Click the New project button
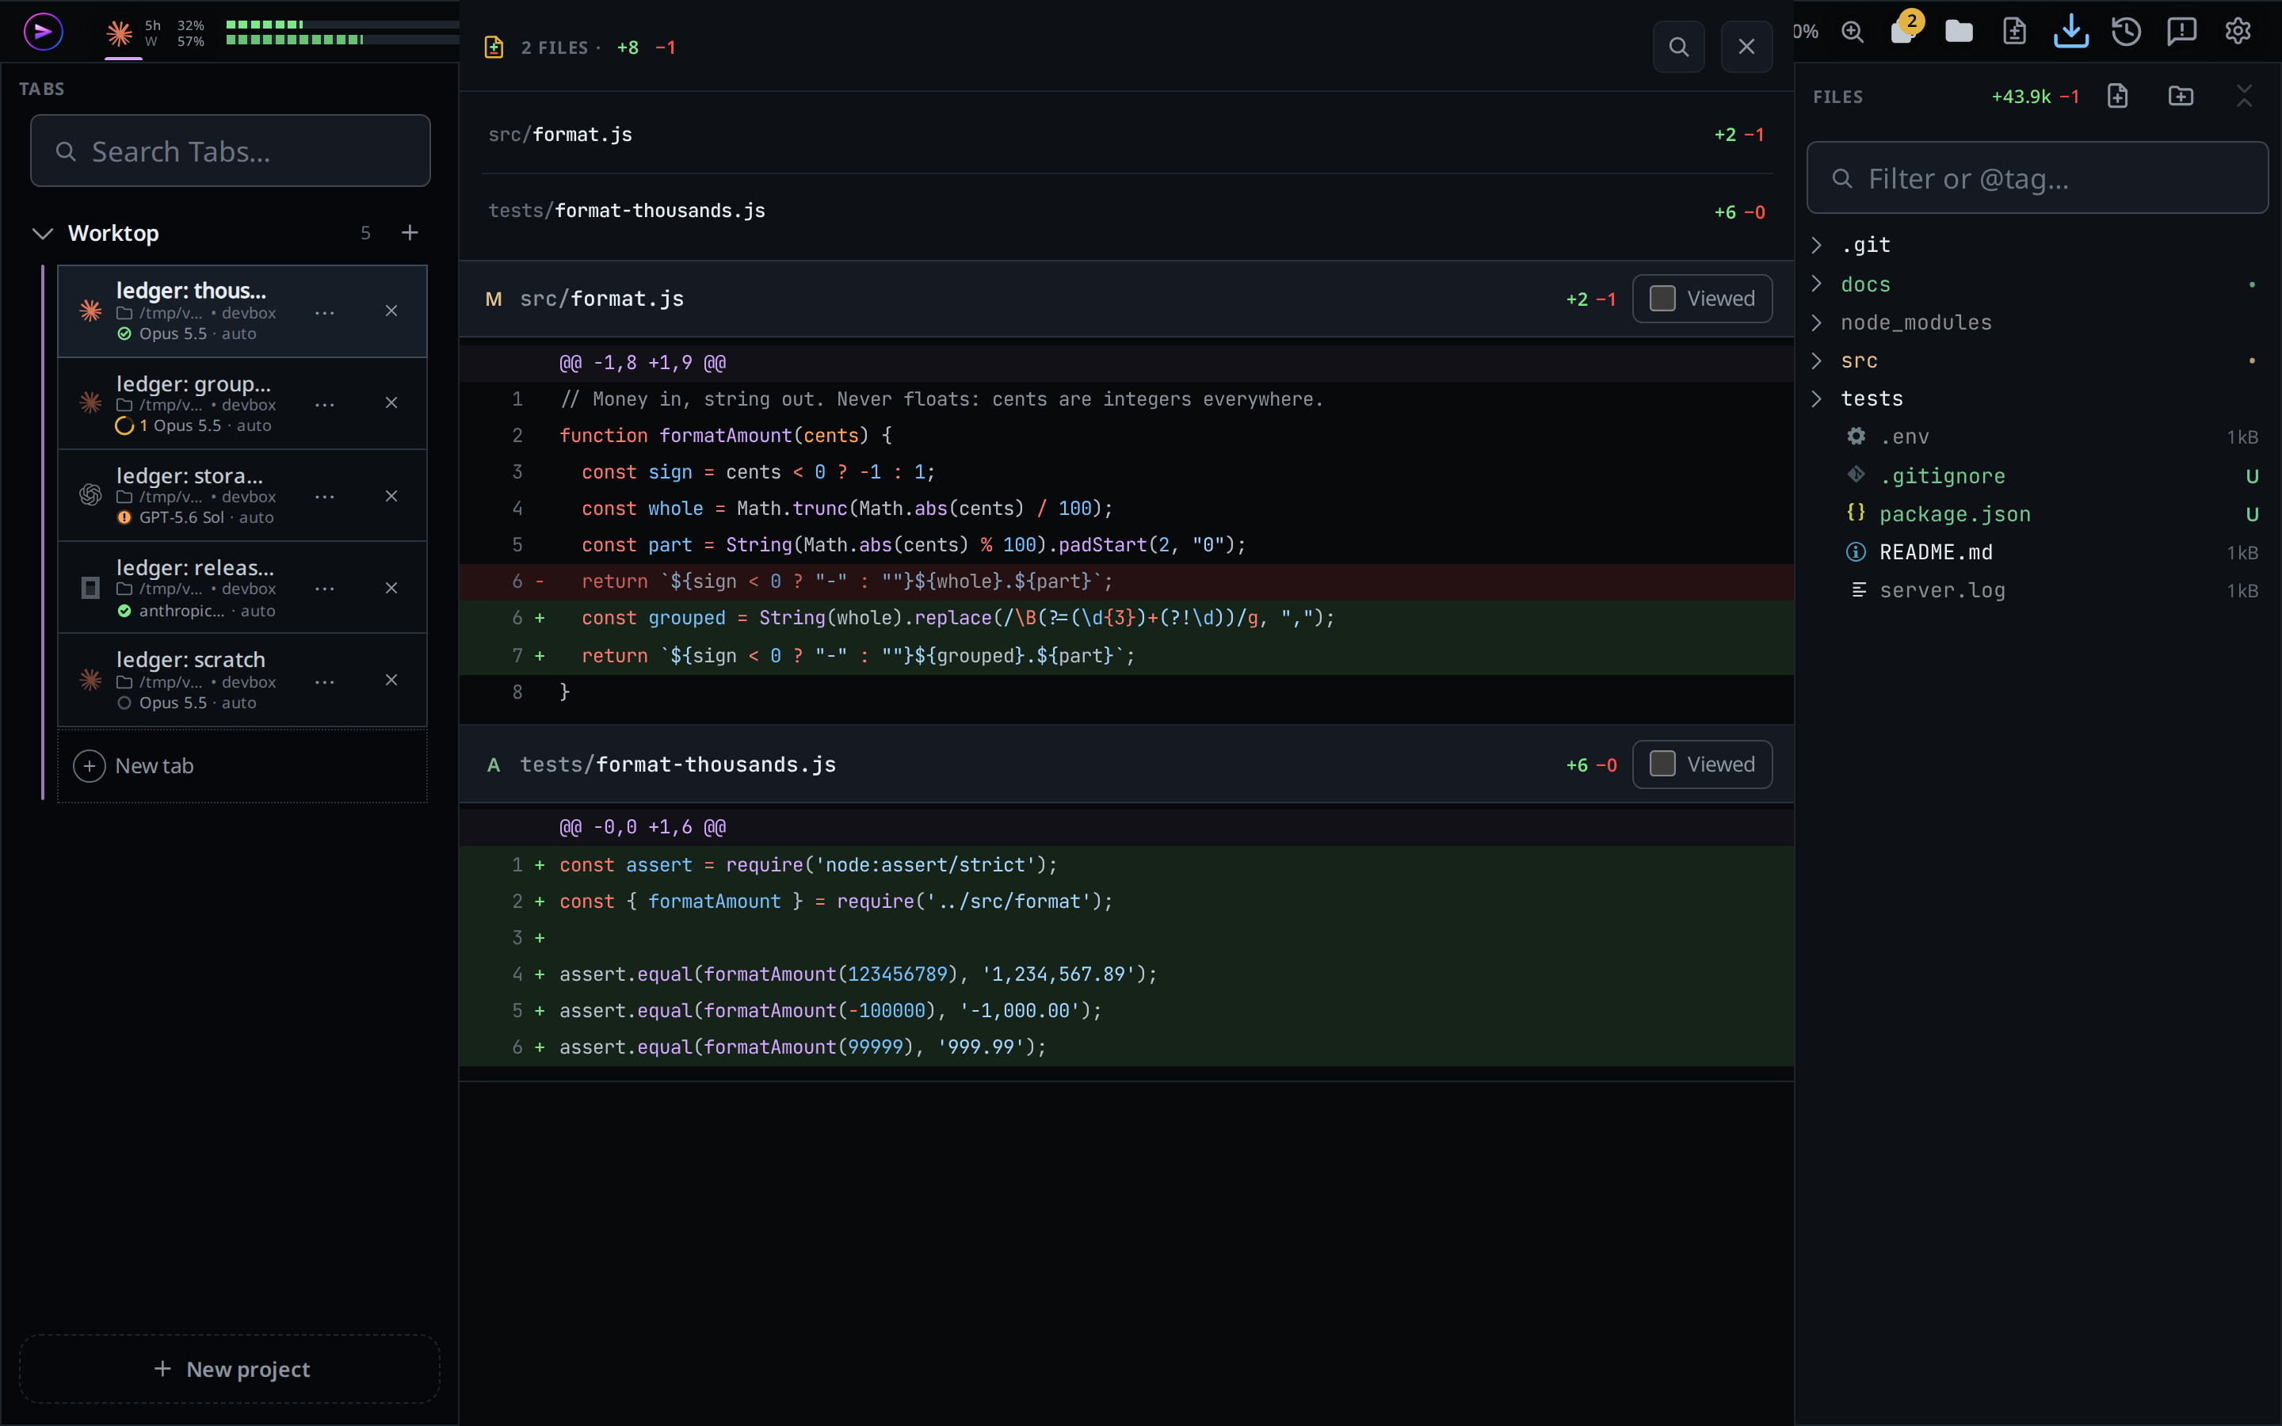Viewport: 2282px width, 1426px height. [x=230, y=1368]
